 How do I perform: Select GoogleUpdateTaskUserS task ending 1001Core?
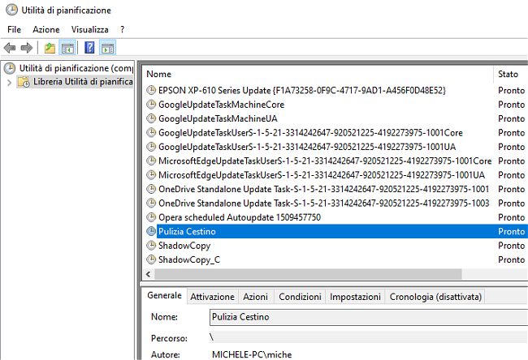click(x=310, y=132)
